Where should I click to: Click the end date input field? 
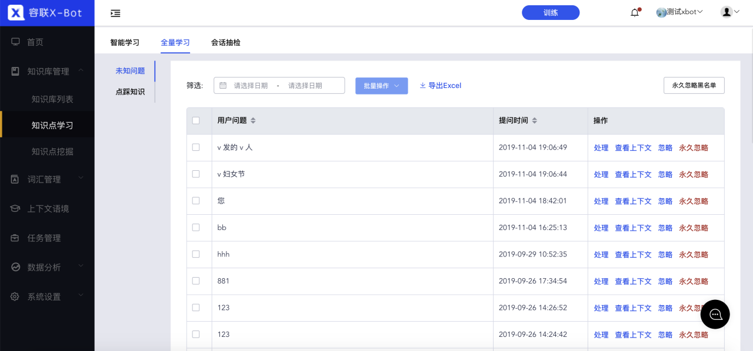[305, 86]
